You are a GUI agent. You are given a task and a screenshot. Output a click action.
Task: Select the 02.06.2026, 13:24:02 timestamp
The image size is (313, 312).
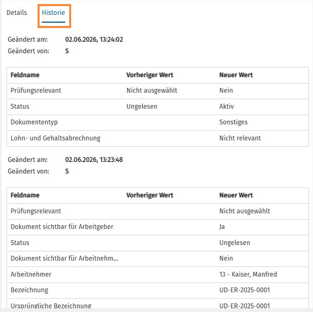[94, 39]
